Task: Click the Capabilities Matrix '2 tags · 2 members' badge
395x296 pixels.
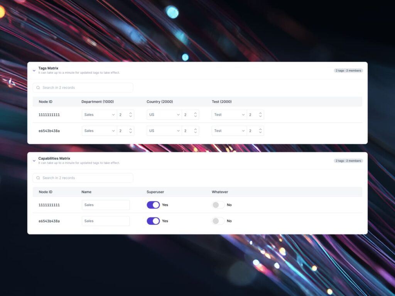Action: click(x=348, y=161)
